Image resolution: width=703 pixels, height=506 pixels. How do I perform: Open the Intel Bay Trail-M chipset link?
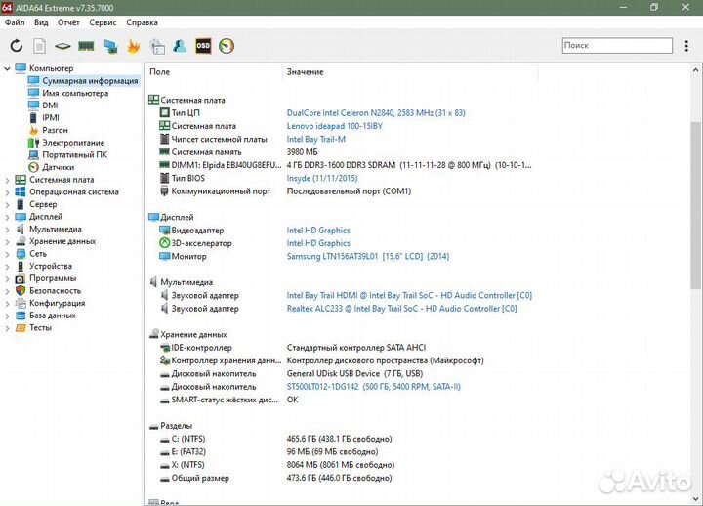point(316,139)
